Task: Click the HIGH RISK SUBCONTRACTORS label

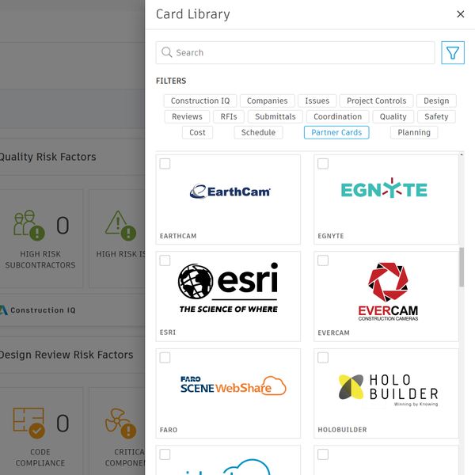Action: 40,260
